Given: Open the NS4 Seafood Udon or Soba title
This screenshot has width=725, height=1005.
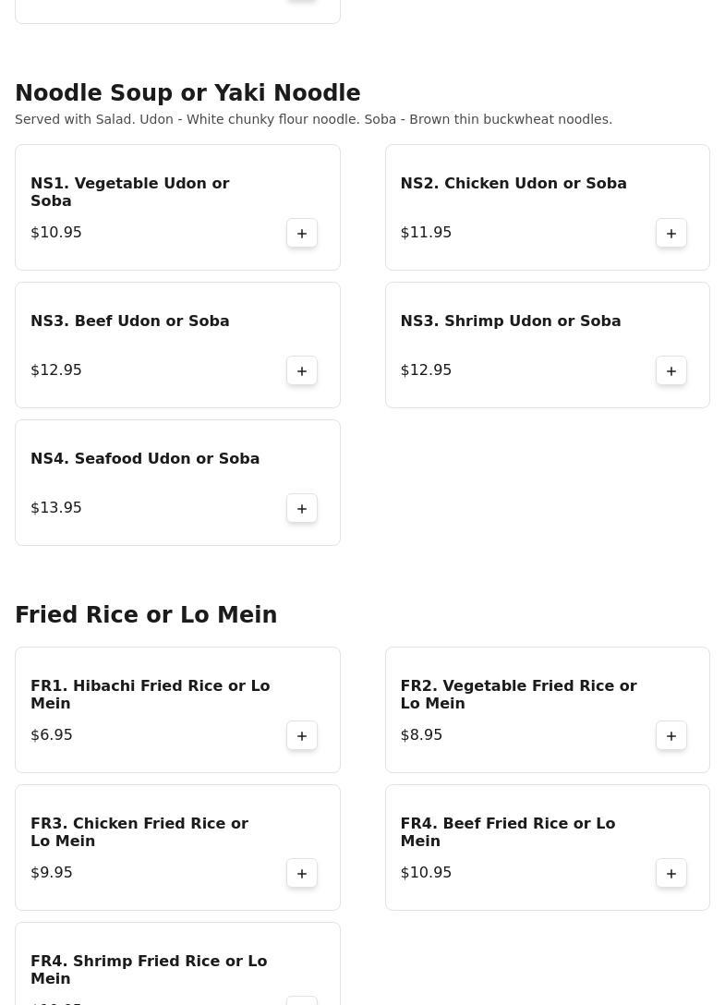Looking at the screenshot, I should (x=145, y=459).
